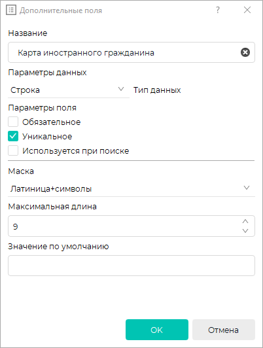This screenshot has height=348, width=263.
Task: Click inside the Максимальная длина value field
Action: (124, 226)
